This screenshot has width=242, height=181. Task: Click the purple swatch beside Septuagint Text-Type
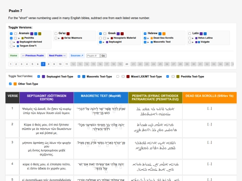pyautogui.click(x=43, y=76)
